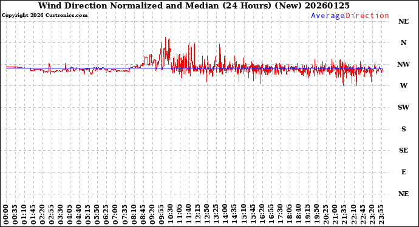Click the 11:05 time axis label
The image size is (419, 227).
(x=180, y=215)
